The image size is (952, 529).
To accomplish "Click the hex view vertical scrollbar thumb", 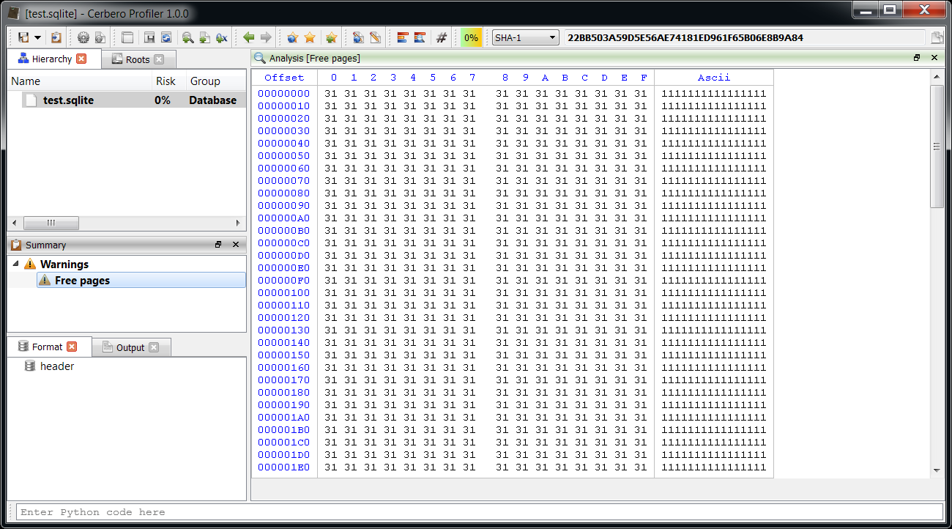I will 937,147.
